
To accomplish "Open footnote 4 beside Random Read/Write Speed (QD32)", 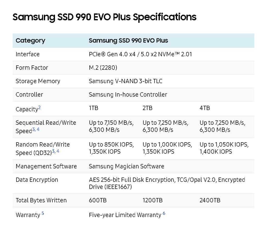I will (x=58, y=151).
